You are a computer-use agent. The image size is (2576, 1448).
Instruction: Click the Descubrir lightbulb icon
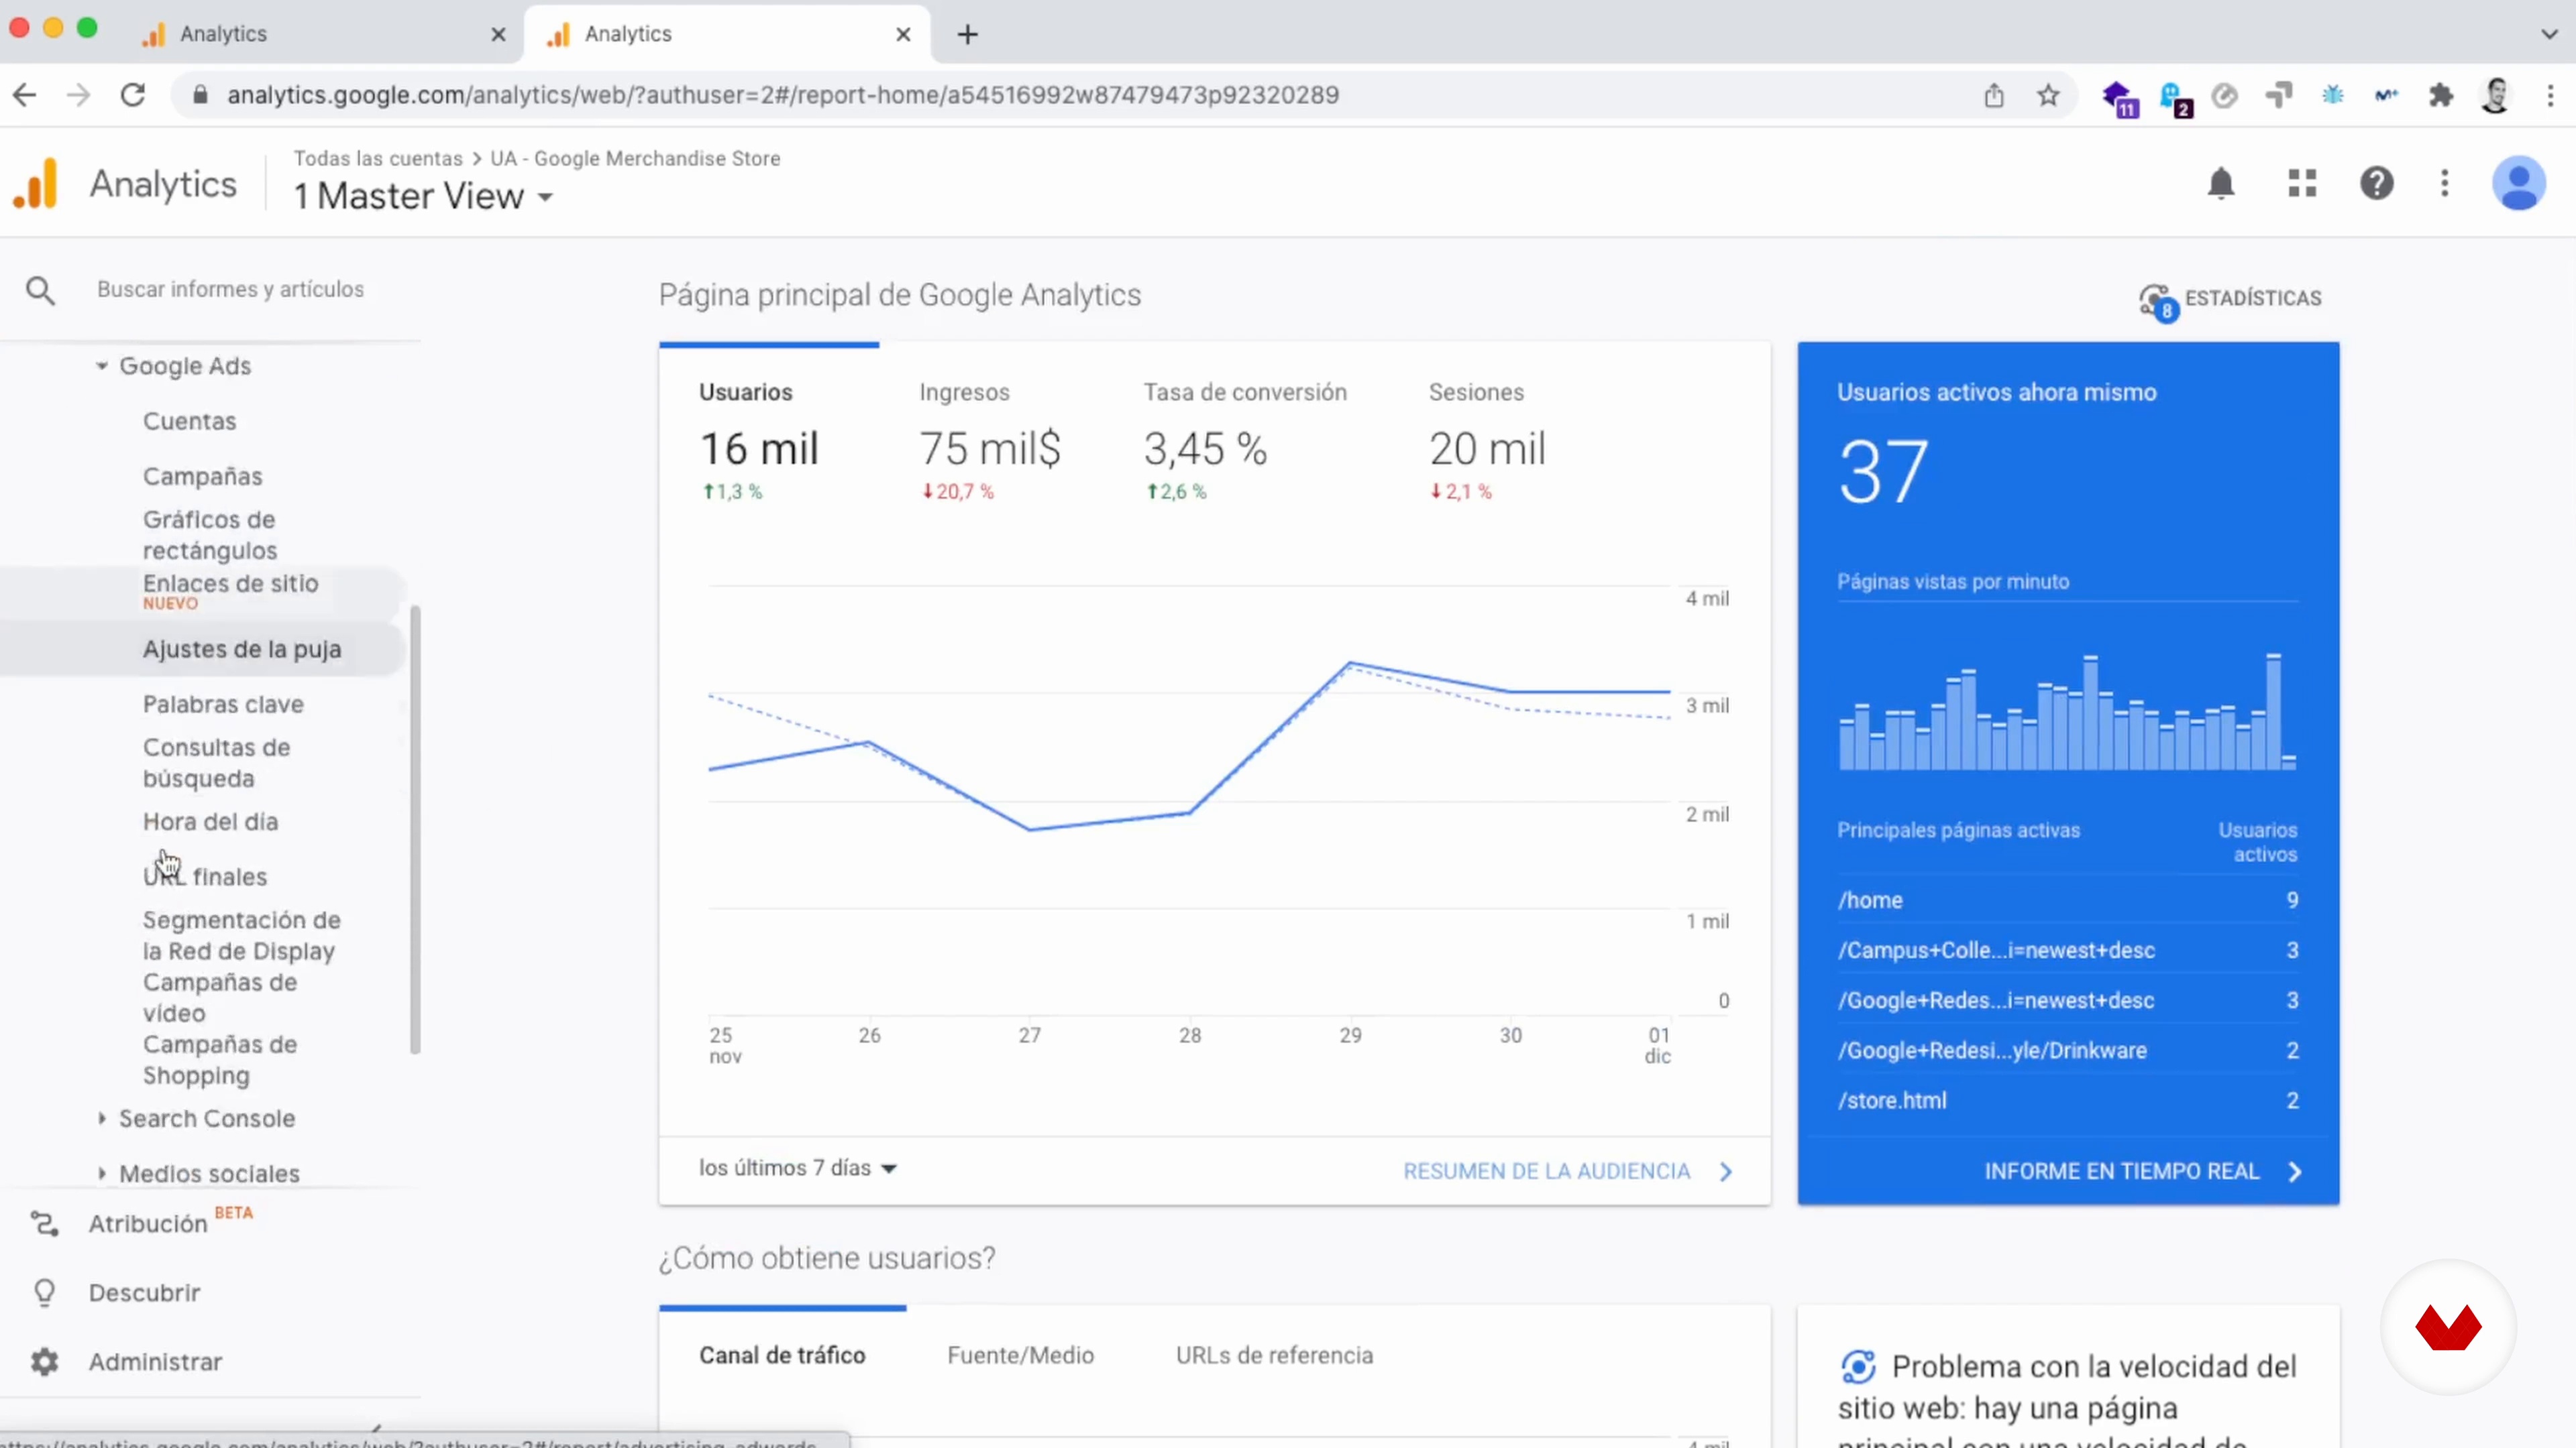coord(44,1293)
